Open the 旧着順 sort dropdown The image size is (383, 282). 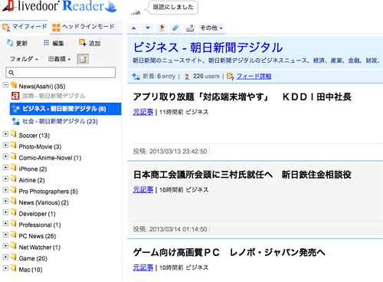(x=59, y=59)
